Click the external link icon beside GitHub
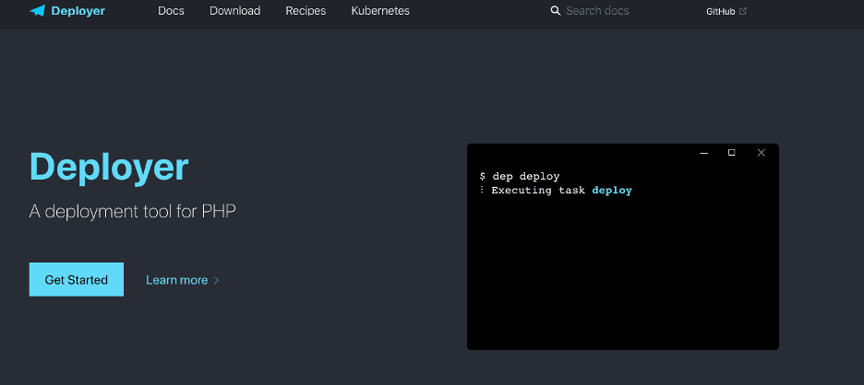This screenshot has width=864, height=385. coord(743,11)
